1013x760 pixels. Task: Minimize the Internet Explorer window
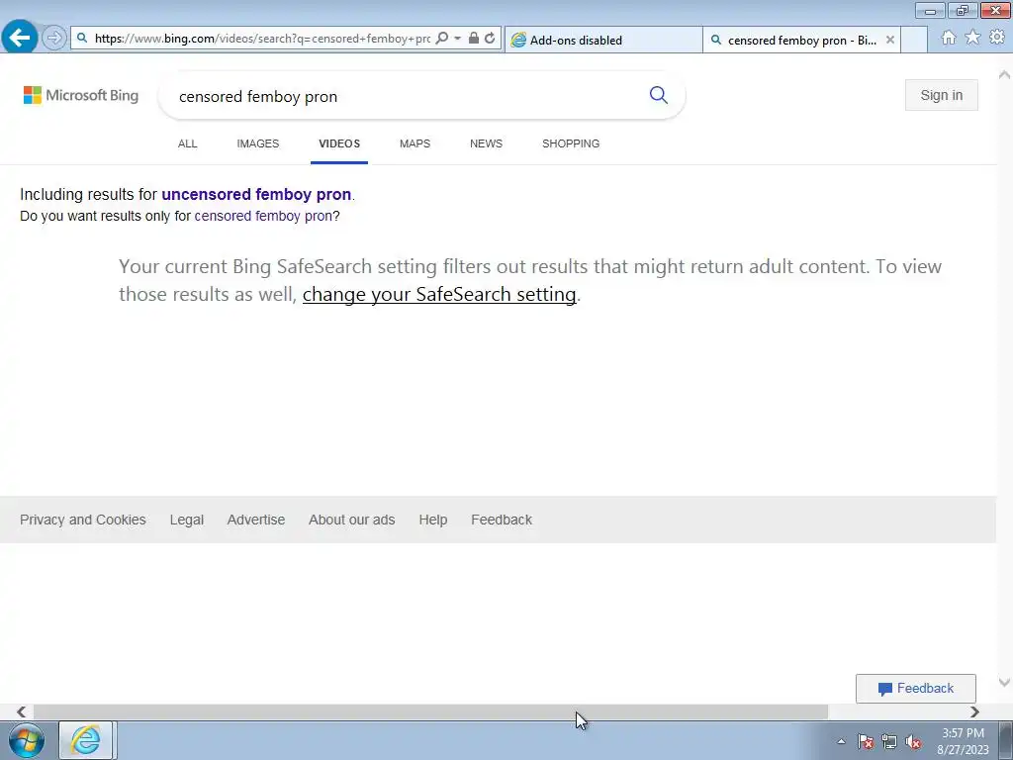[x=930, y=11]
